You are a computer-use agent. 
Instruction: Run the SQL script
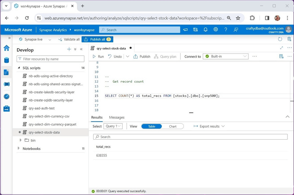tap(98, 56)
